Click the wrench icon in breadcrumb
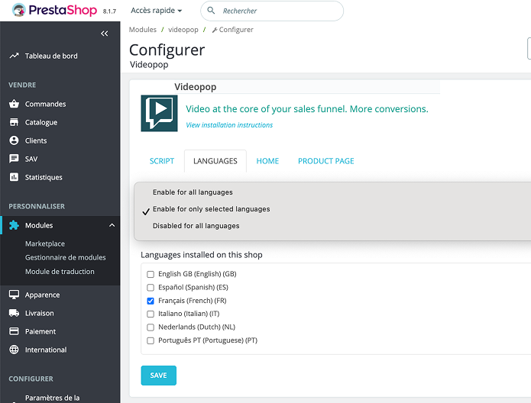 pyautogui.click(x=215, y=30)
